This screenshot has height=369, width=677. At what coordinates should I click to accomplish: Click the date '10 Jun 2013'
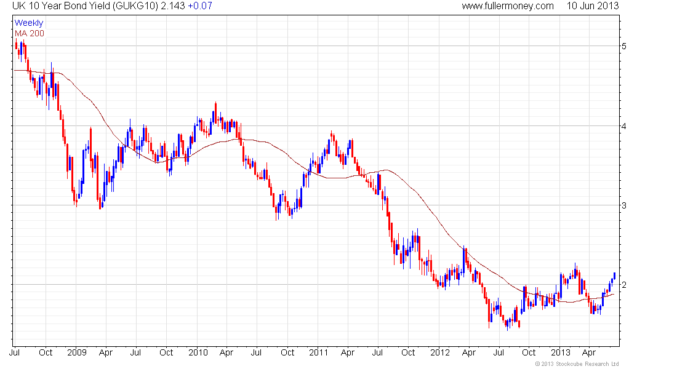[x=592, y=6]
